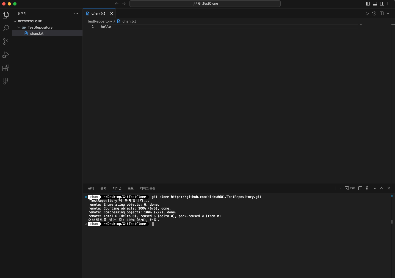Switch to the 출력 panel tab
Image resolution: width=395 pixels, height=278 pixels.
103,188
